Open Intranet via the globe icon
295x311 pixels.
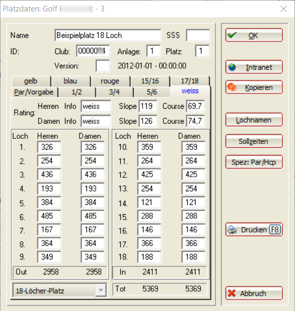tap(232, 67)
